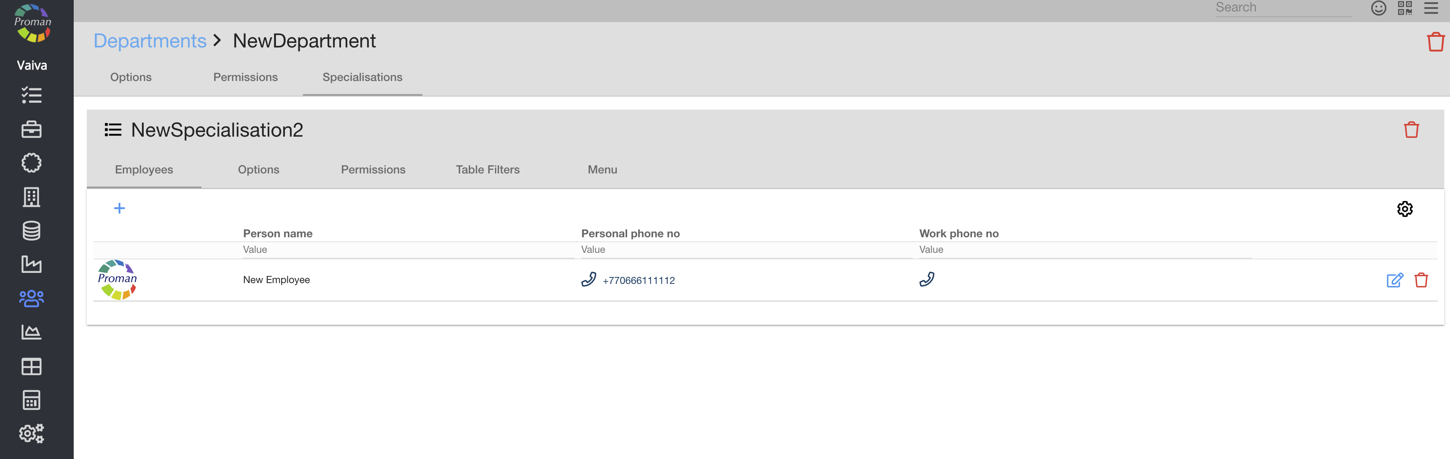This screenshot has height=459, width=1450.
Task: Delete NewDepartment using the top trash icon
Action: 1435,42
